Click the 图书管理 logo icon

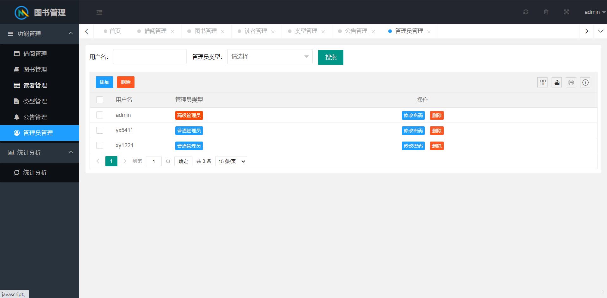pyautogui.click(x=22, y=13)
